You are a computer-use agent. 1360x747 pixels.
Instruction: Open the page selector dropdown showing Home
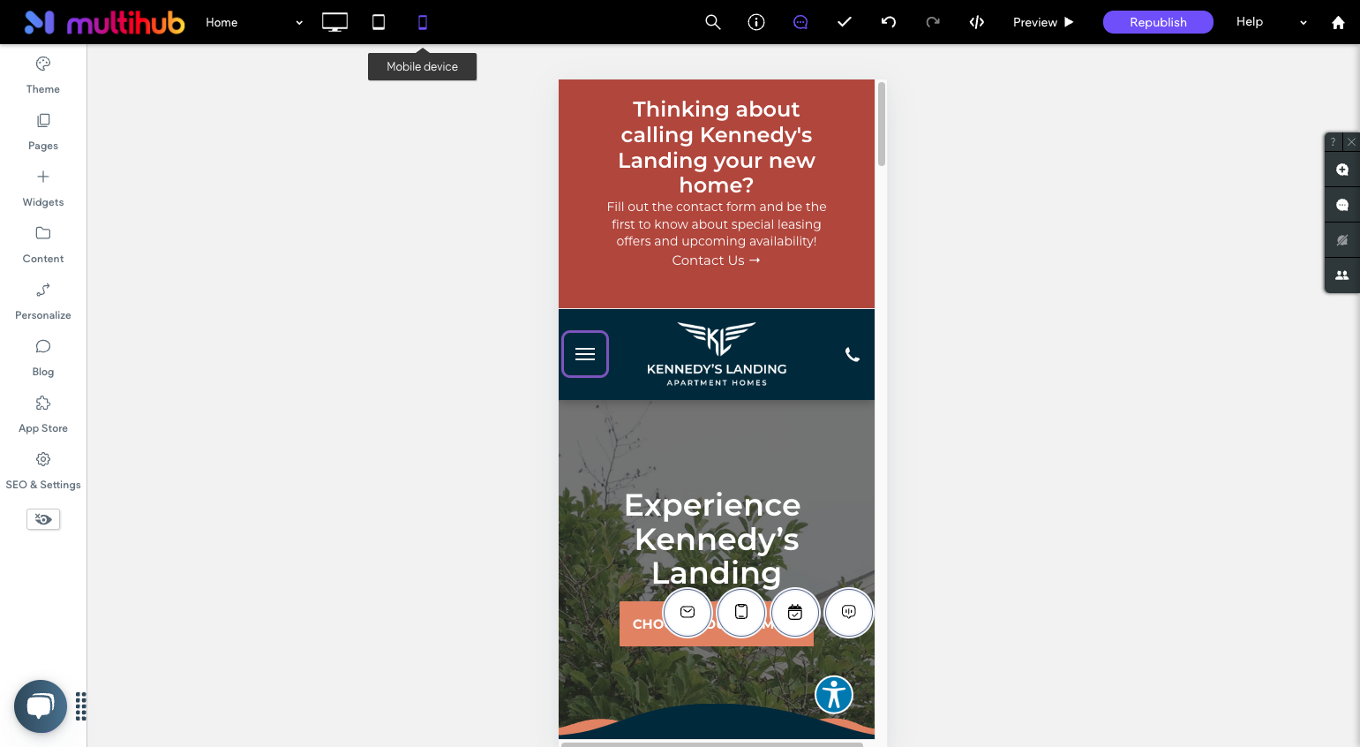pyautogui.click(x=254, y=22)
